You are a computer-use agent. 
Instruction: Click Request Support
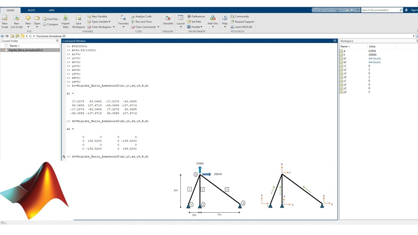242,22
